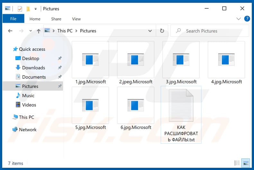
Task: Open Customize Quick Access Toolbar dropdown
Action: tap(35, 9)
